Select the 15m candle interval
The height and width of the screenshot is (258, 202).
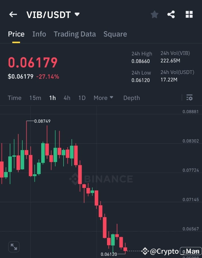point(35,98)
